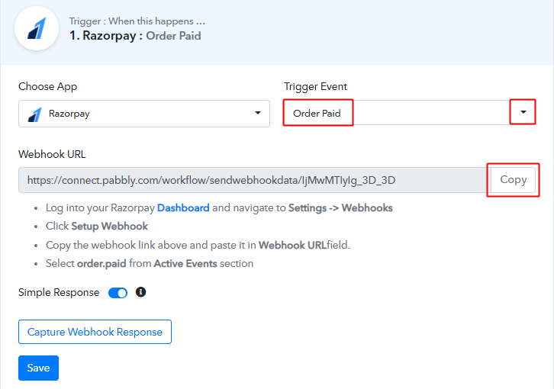Image resolution: width=554 pixels, height=389 pixels.
Task: Open the Choose App dropdown
Action: coord(144,114)
